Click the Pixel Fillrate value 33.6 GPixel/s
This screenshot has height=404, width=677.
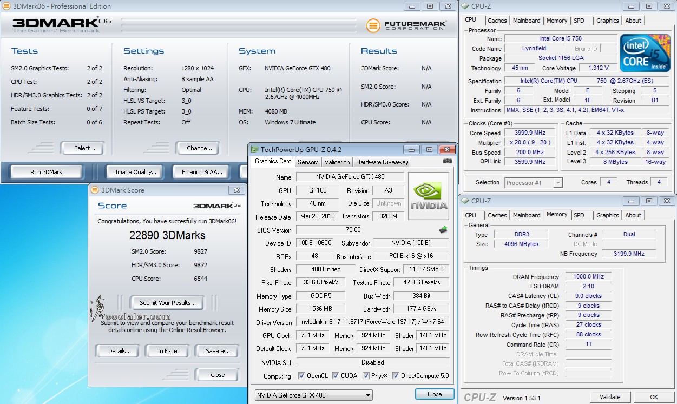tap(321, 283)
